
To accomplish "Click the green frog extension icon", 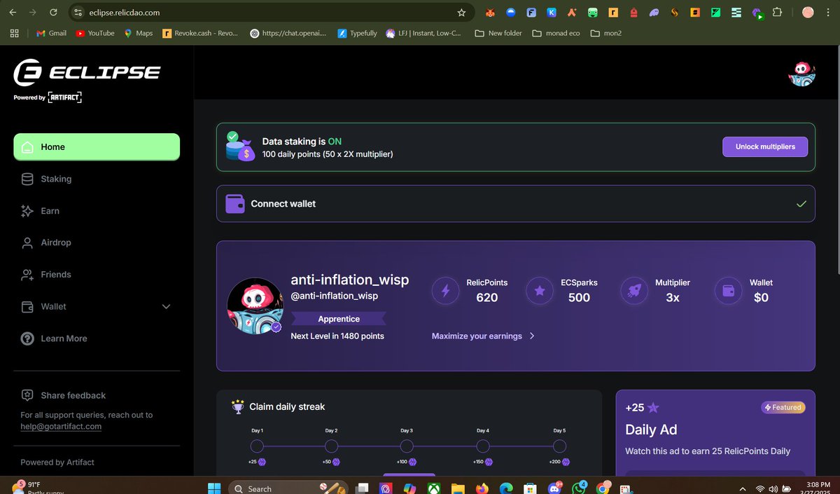I will tap(593, 13).
